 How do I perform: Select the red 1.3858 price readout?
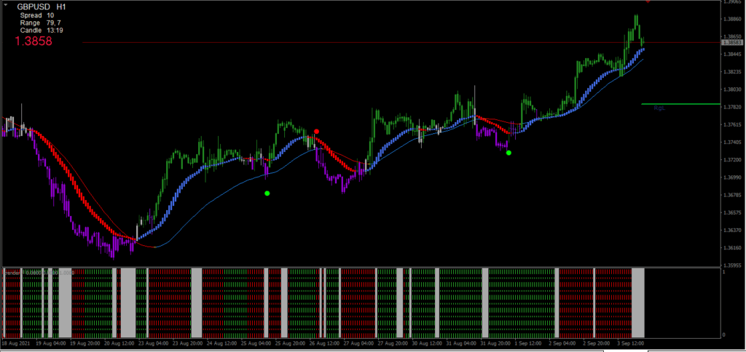[34, 41]
